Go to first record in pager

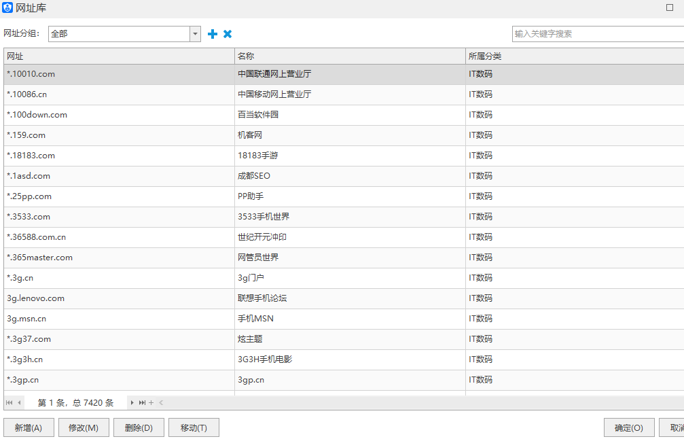tap(9, 403)
